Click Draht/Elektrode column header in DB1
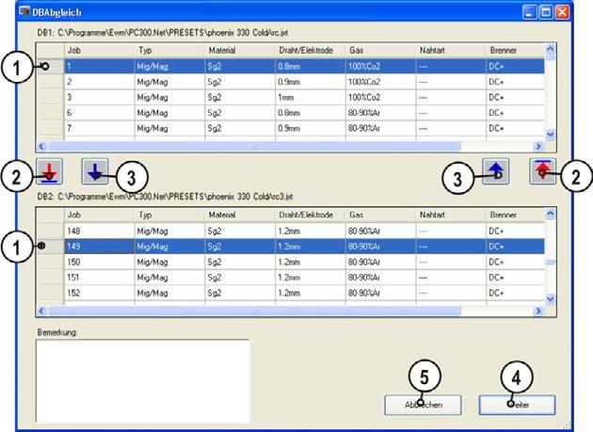This screenshot has height=432, width=593. coord(310,50)
